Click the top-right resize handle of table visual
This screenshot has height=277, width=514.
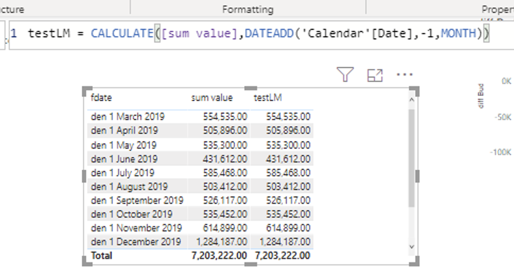point(415,91)
